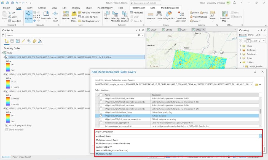Expand the Maps node in Catalog

(241, 46)
